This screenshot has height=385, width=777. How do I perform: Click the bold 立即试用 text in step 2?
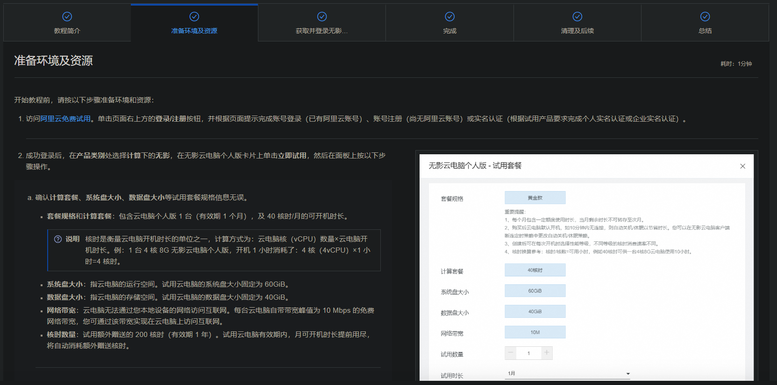click(x=292, y=156)
